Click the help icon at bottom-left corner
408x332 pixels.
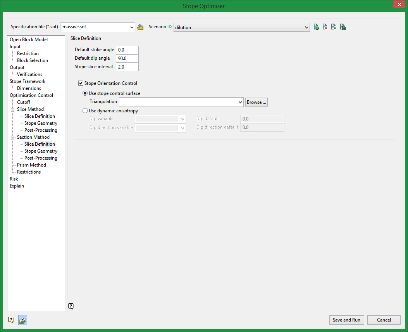point(11,320)
